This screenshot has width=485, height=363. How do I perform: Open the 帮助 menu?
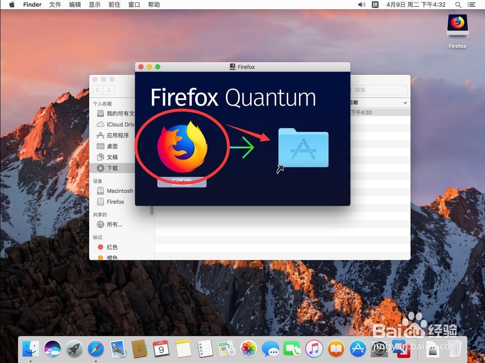pos(154,5)
